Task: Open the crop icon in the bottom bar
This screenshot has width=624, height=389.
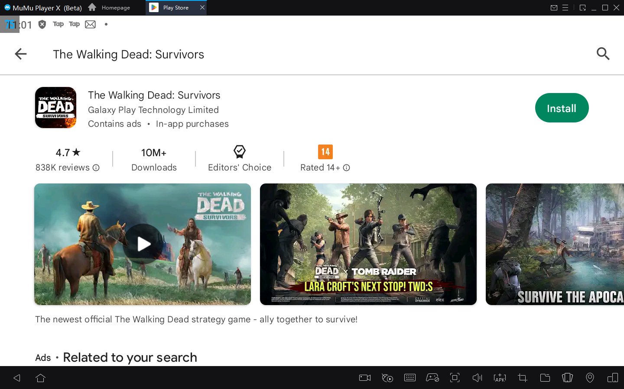Action: coord(523,378)
